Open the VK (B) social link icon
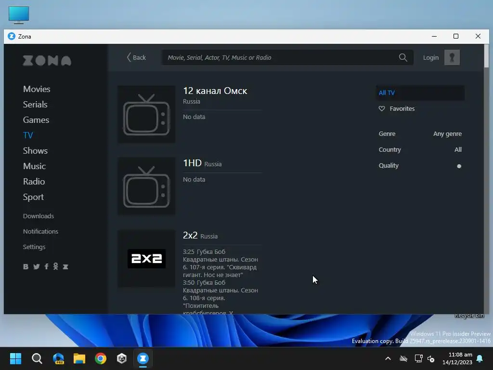 click(x=26, y=266)
